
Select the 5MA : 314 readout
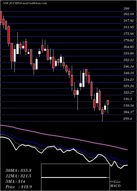point(15,181)
